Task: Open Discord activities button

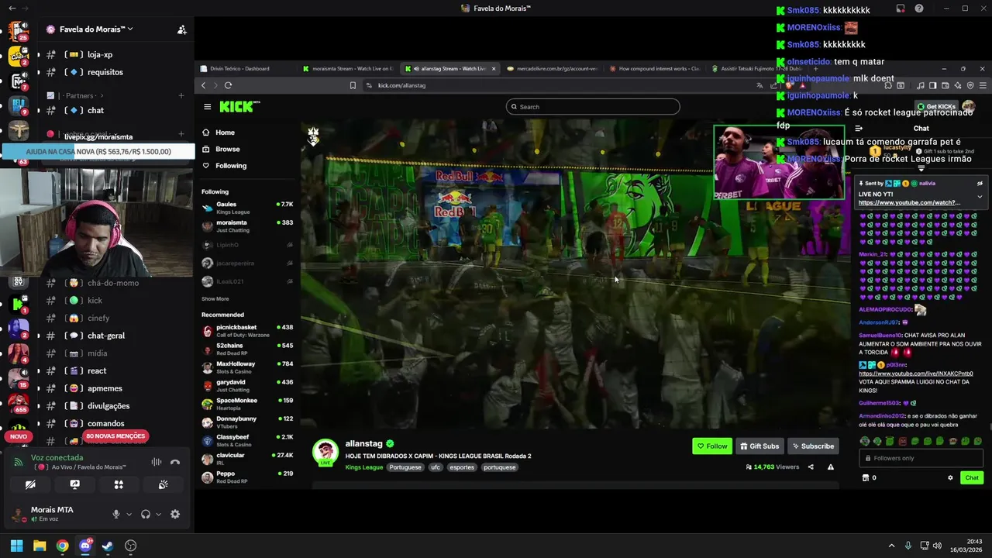Action: (x=119, y=484)
